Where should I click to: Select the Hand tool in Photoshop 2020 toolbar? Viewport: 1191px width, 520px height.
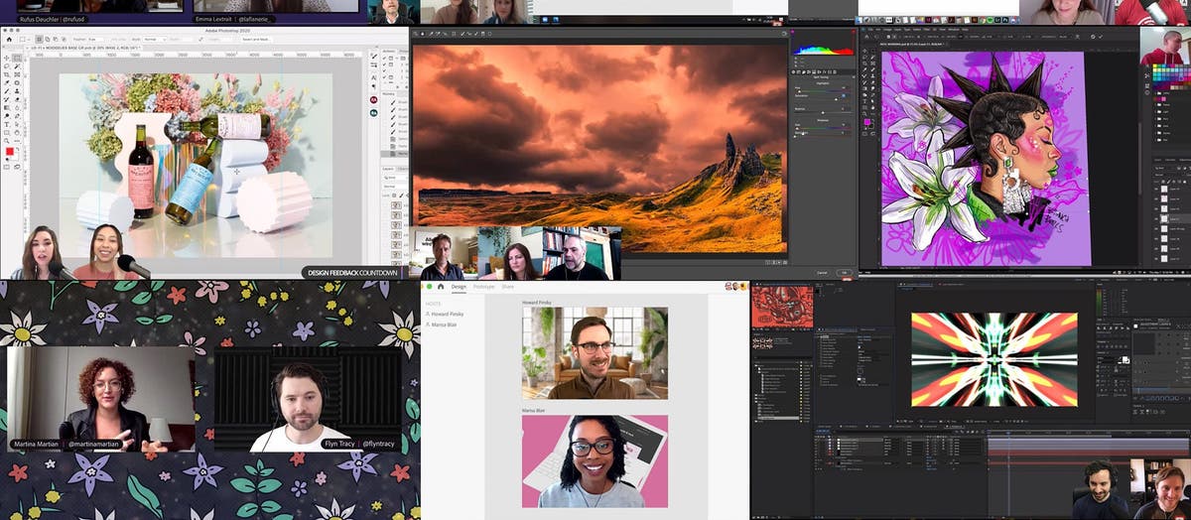17,132
